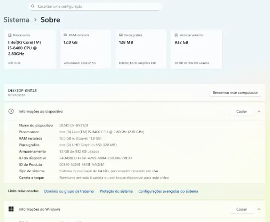
Task: Click the Processador card icon
Action: pos(10,35)
